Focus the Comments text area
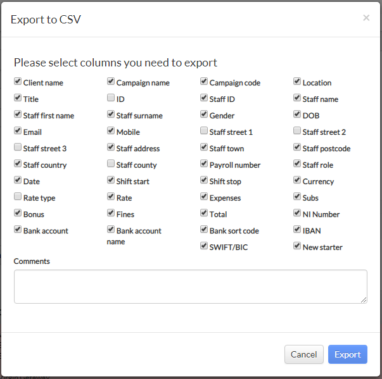The width and height of the screenshot is (382, 379). coord(191,287)
